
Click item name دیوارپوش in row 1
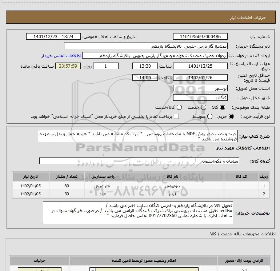pos(172,186)
